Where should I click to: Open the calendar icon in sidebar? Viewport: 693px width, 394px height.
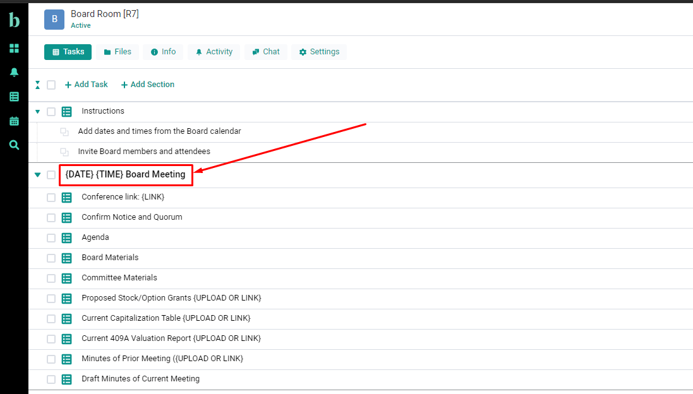pos(14,121)
